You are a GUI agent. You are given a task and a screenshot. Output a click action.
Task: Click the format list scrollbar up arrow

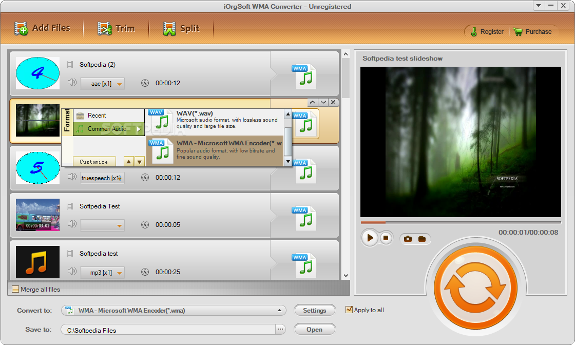click(x=288, y=114)
